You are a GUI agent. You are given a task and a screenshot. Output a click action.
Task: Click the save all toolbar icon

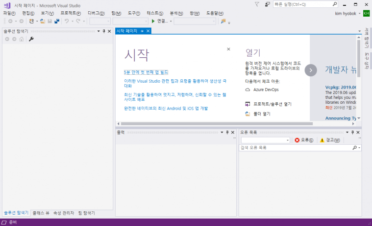pos(57,22)
